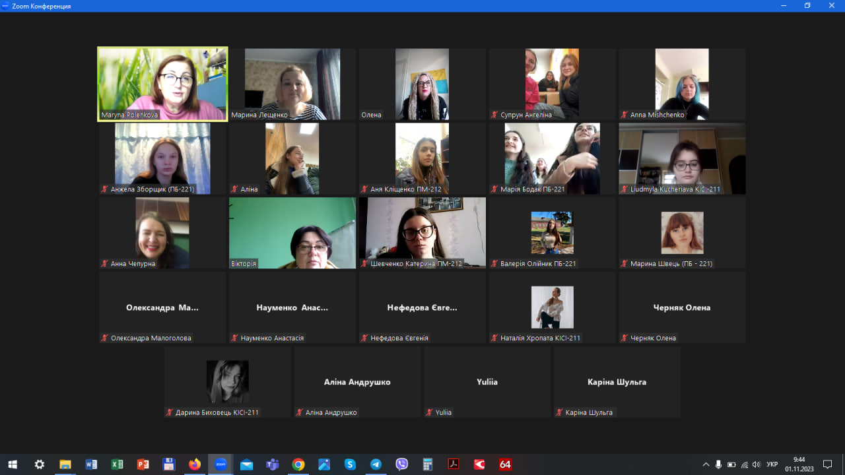Open Skype from the taskbar

pos(350,464)
